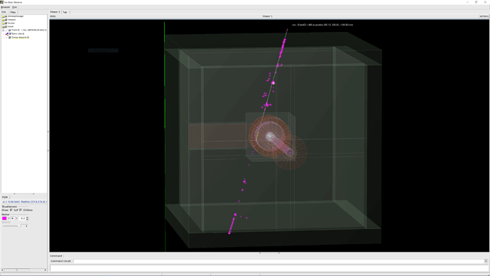Click the Viewers folder icon in tree
Image resolution: width=490 pixels, height=276 pixels.
[x=3, y=20]
